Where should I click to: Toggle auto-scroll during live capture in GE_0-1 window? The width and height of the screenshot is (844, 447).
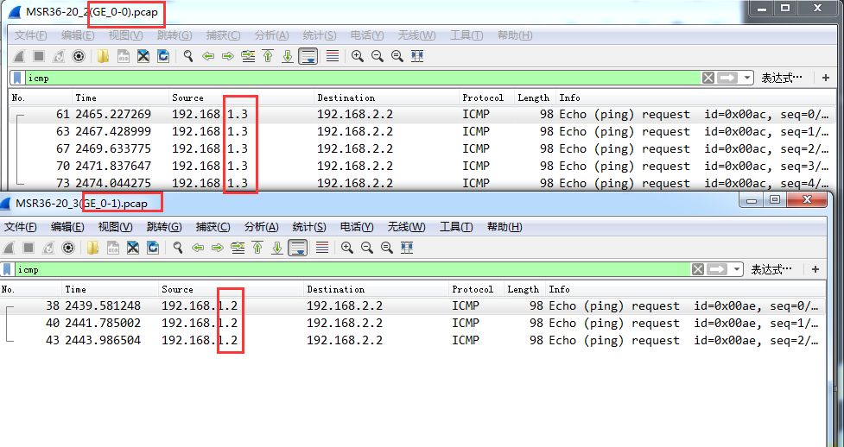pos(297,248)
